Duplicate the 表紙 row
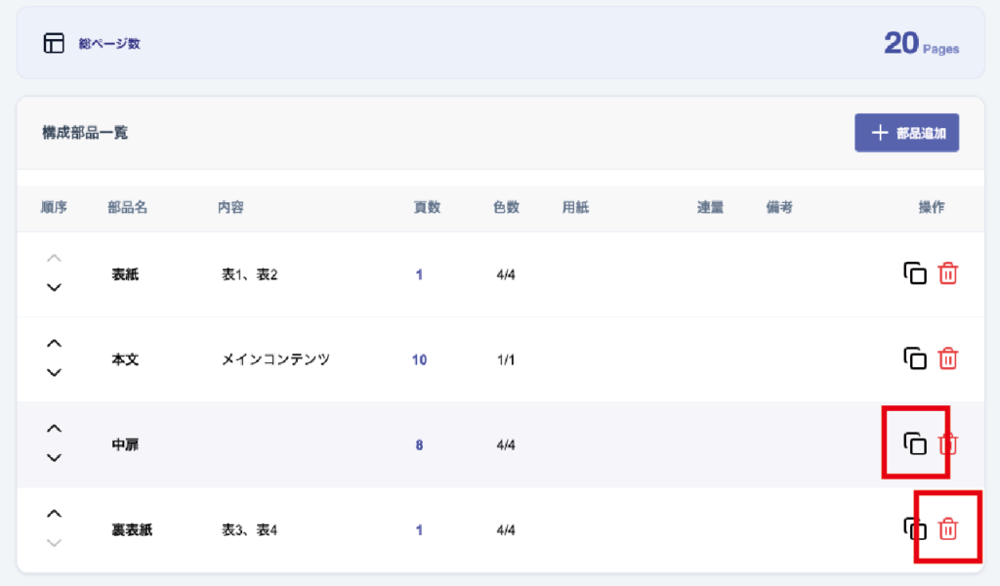 [x=914, y=274]
